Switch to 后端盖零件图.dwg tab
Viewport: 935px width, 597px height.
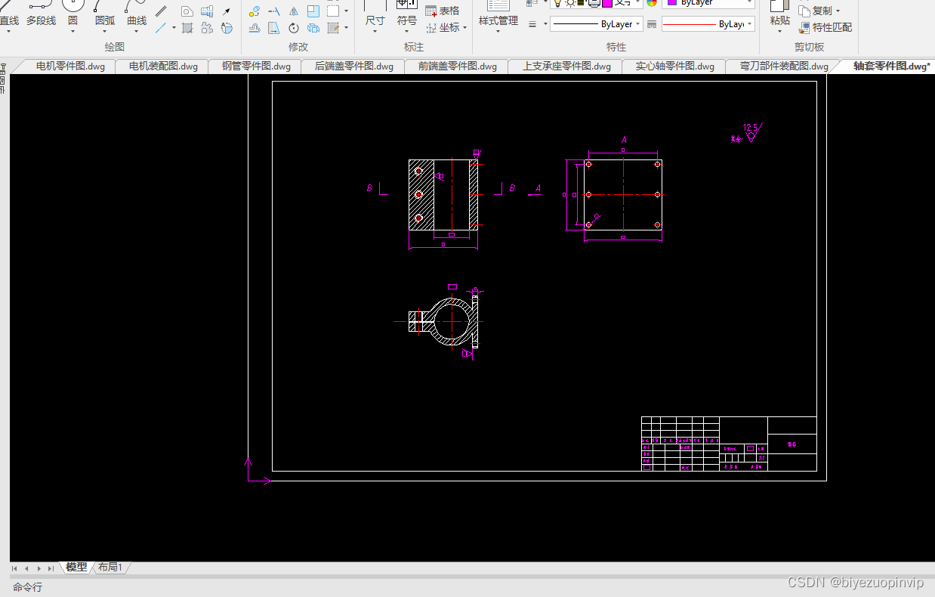point(353,67)
